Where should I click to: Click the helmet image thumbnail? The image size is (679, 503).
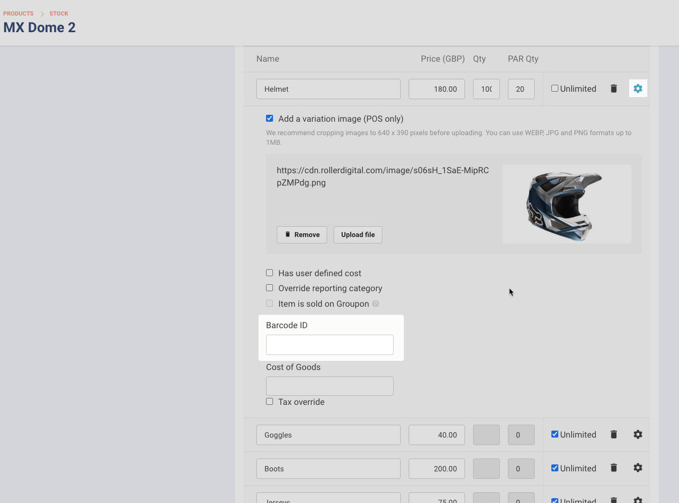pos(566,204)
